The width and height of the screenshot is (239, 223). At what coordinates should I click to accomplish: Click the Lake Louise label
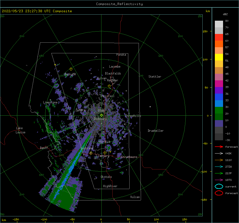coord(20,130)
